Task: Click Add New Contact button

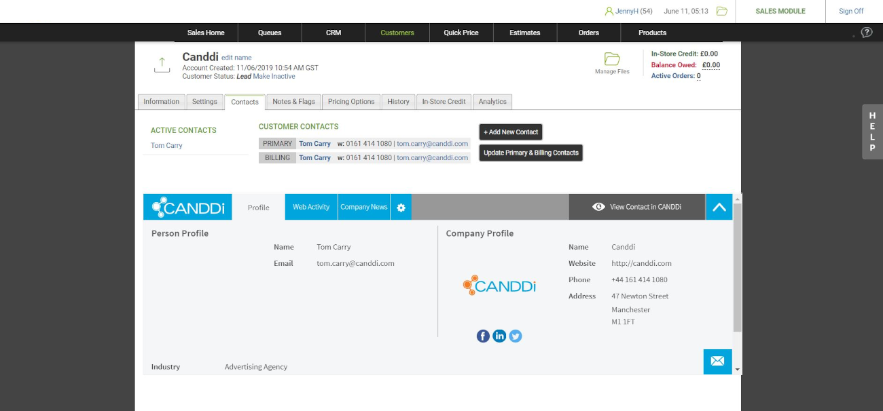Action: click(x=511, y=132)
